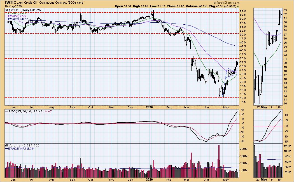Click the Close 31.96 value in the header
Image resolution: width=294 pixels, height=182 pixels.
(x=176, y=6)
